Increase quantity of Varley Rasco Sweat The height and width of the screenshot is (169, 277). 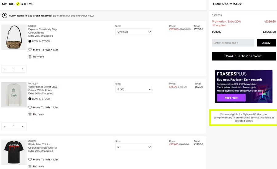point(23,126)
